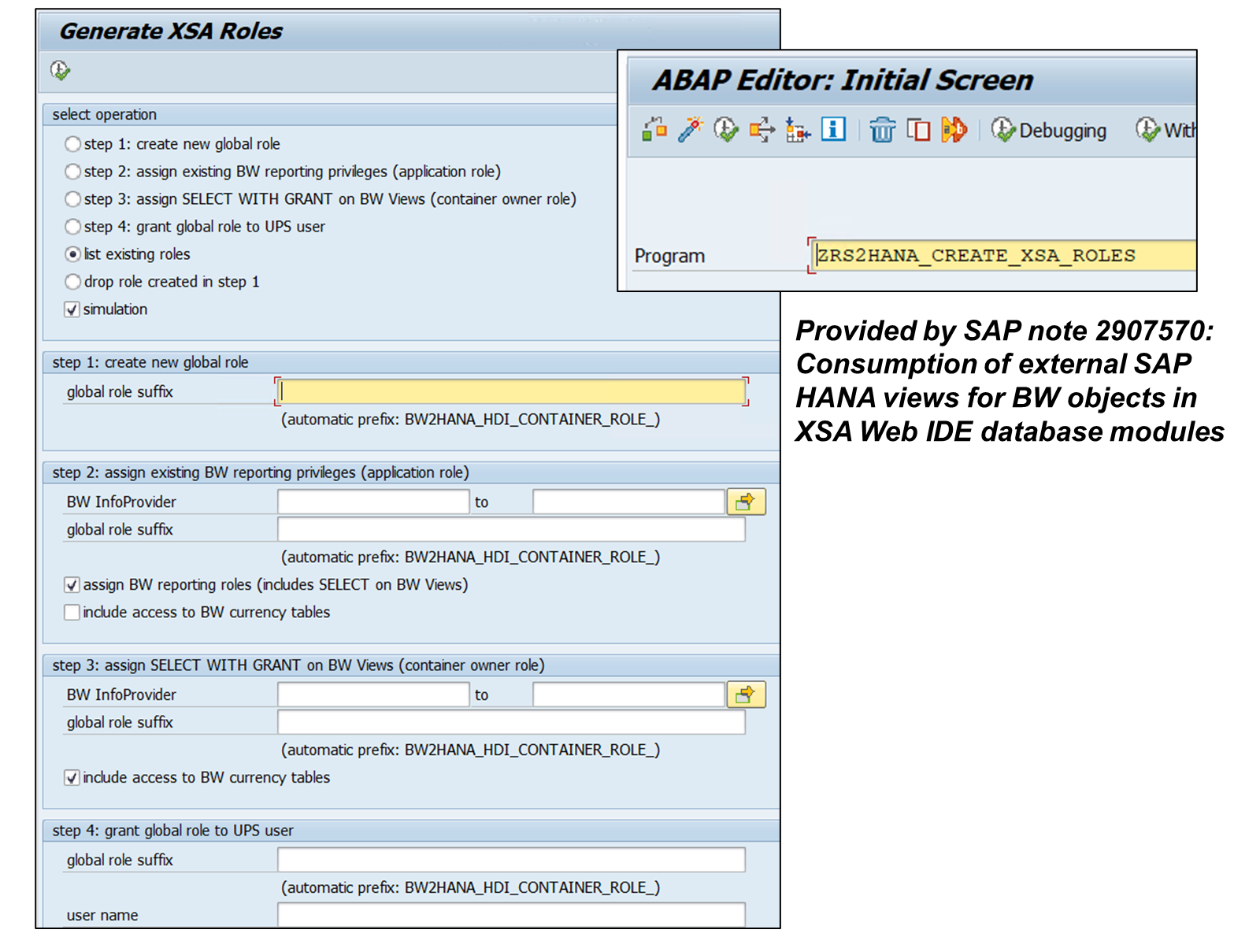The width and height of the screenshot is (1260, 937).
Task: Click step 3 BW InfoProvider from field
Action: (x=373, y=694)
